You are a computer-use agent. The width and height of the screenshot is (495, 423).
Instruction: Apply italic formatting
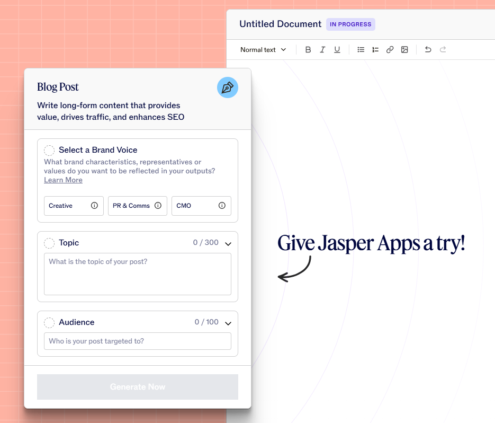322,50
